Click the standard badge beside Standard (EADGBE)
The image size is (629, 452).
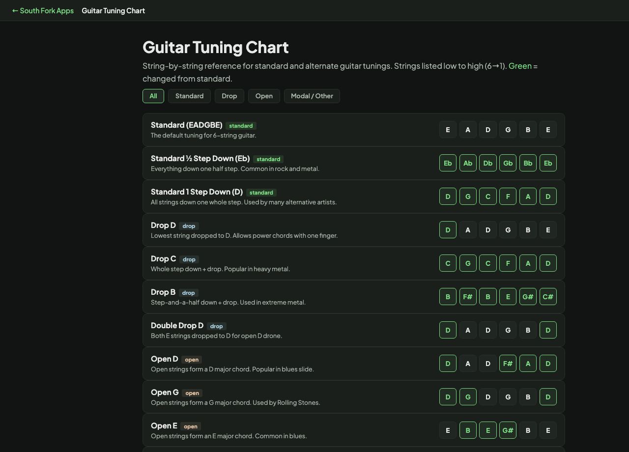(x=241, y=126)
